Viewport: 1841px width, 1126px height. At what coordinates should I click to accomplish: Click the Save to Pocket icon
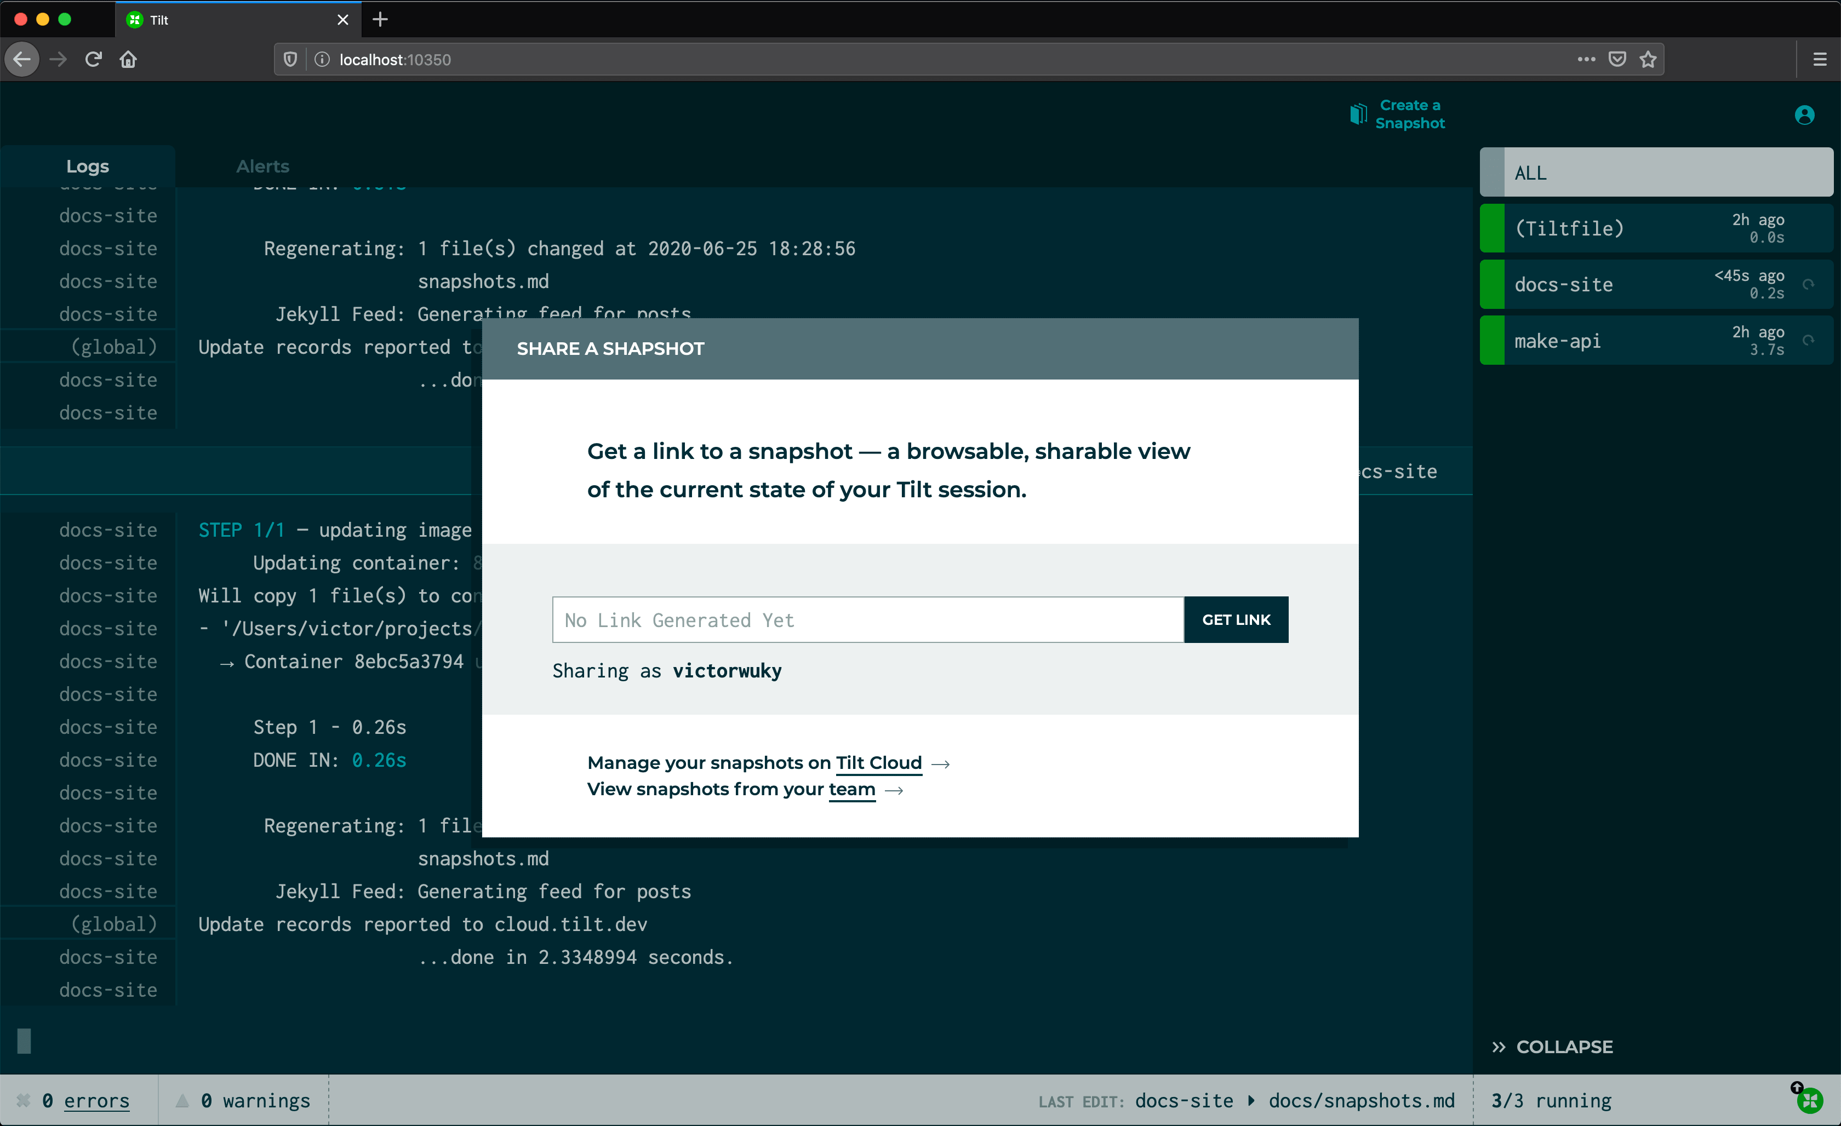[1617, 59]
